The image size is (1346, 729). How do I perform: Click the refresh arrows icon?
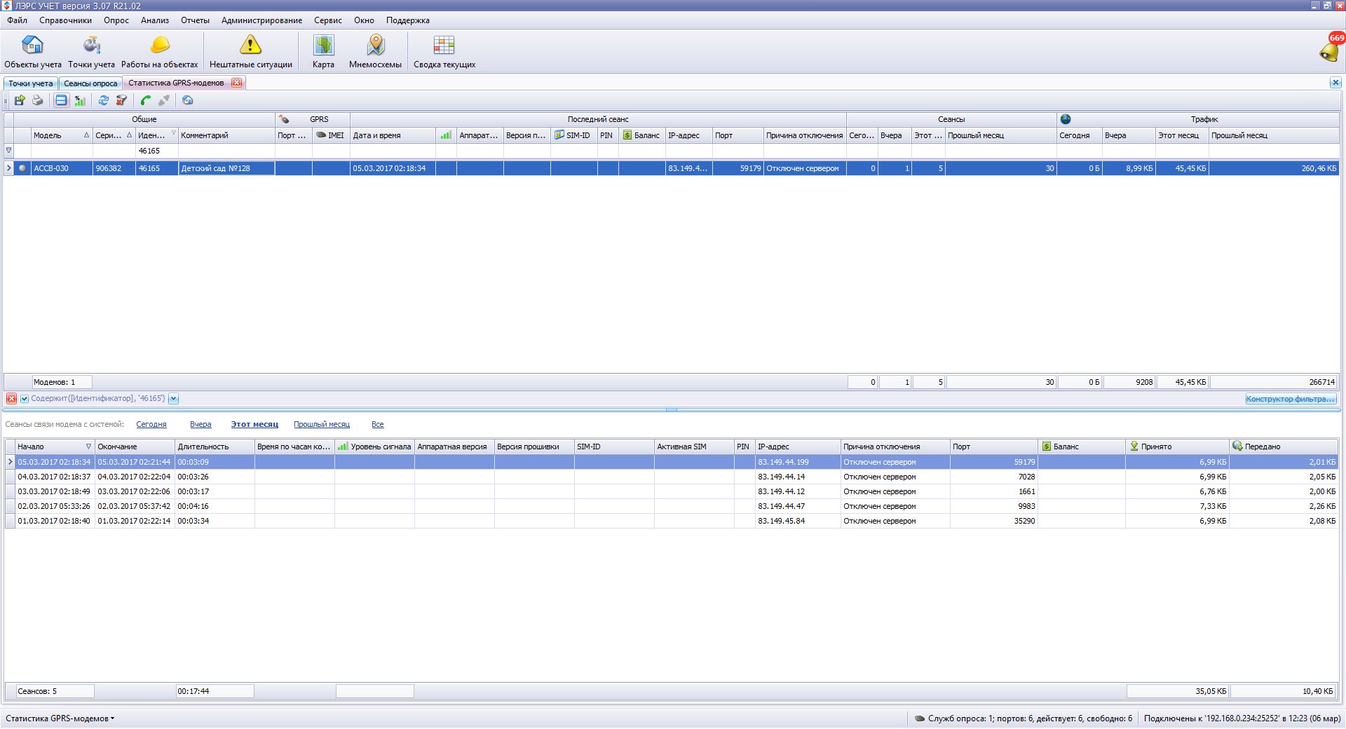tap(103, 100)
